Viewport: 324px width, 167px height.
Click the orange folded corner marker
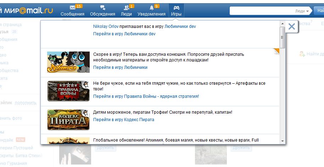pos(276,51)
